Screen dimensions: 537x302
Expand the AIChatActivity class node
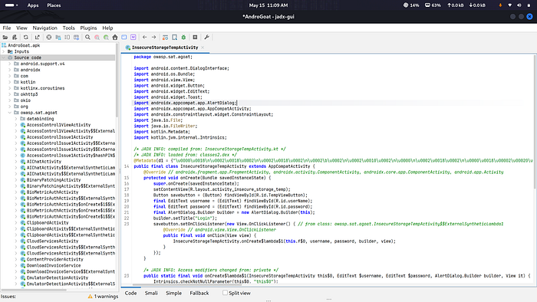pos(16,162)
